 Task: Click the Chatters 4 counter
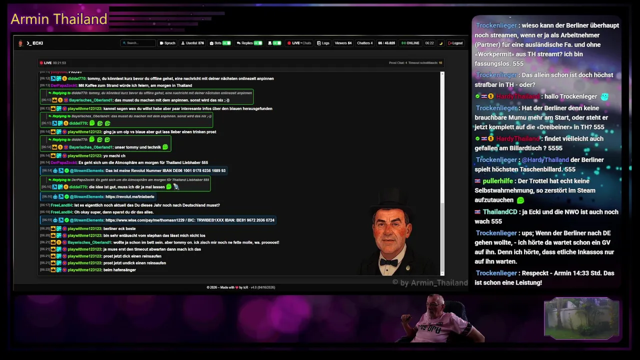[x=364, y=43]
